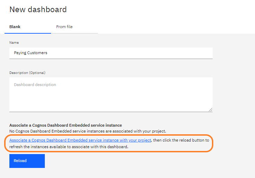The image size is (255, 178).
Task: Open the From file tab
Action: coord(64,27)
